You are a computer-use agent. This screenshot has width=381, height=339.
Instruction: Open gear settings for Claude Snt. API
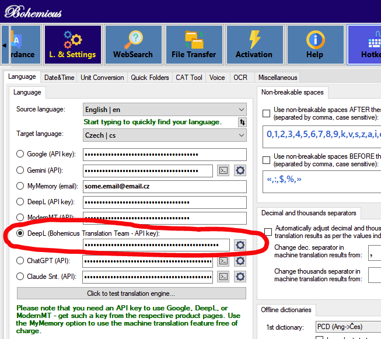point(240,277)
